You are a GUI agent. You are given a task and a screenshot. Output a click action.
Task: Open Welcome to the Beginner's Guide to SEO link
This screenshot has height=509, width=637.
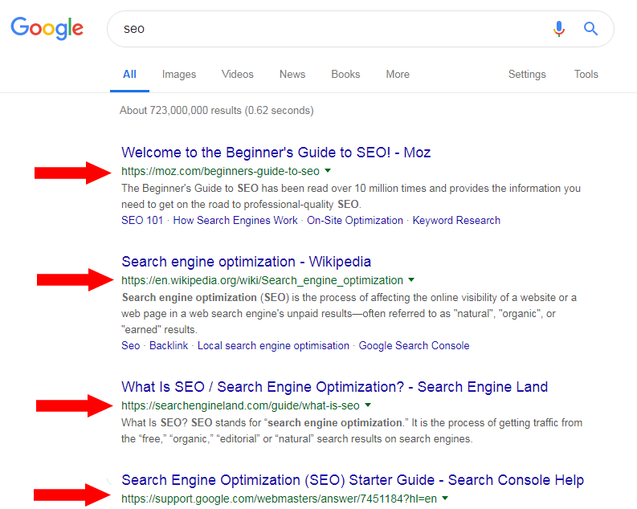tap(276, 153)
